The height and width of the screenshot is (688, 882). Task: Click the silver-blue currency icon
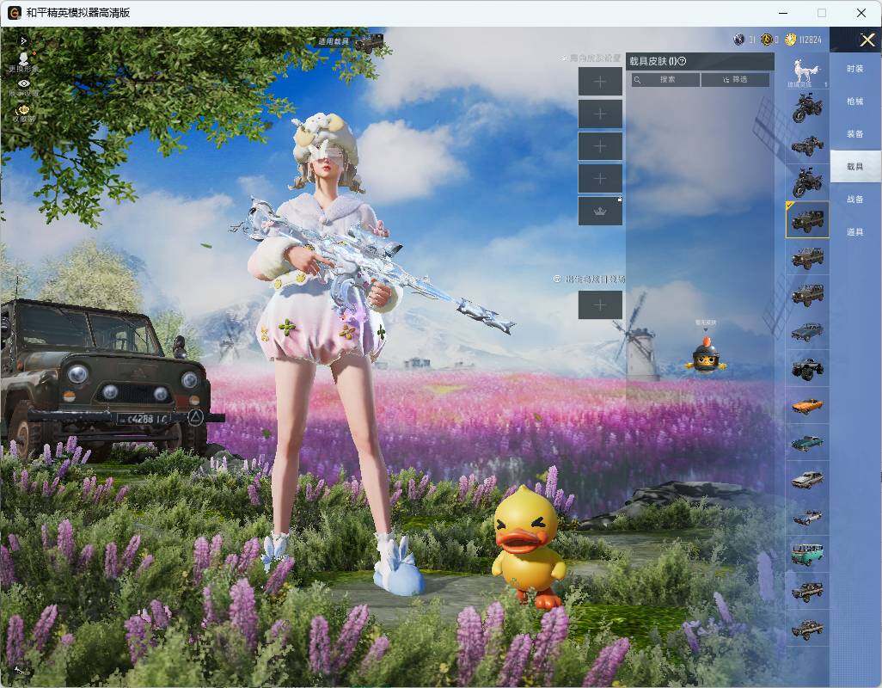(x=739, y=40)
